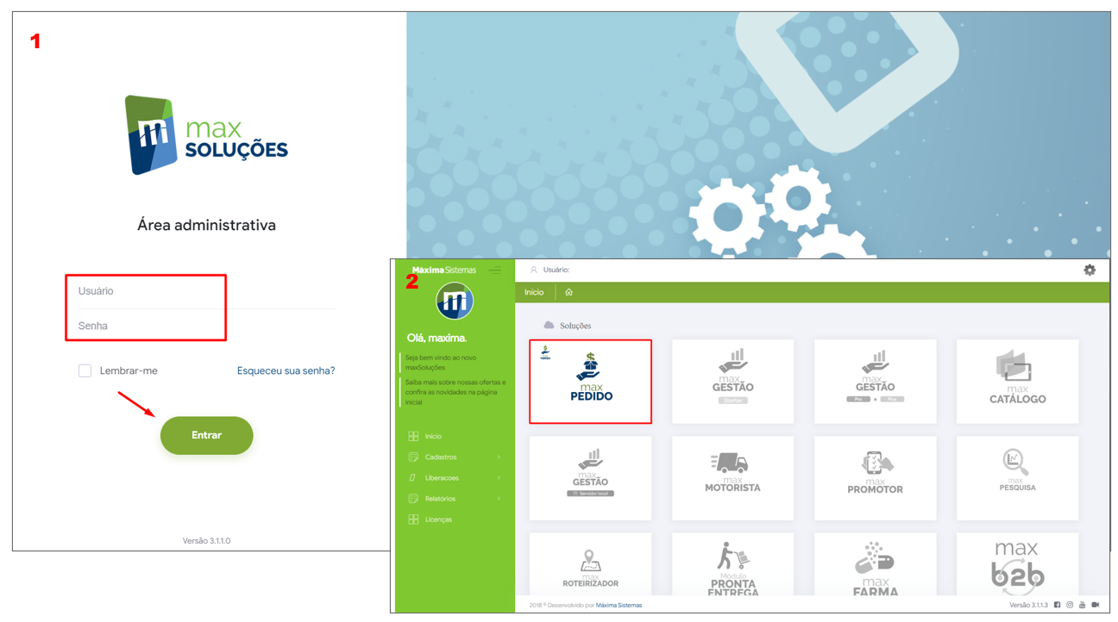Screen dimensions: 1118x622
Task: Focus the Usuário input field
Action: click(206, 291)
